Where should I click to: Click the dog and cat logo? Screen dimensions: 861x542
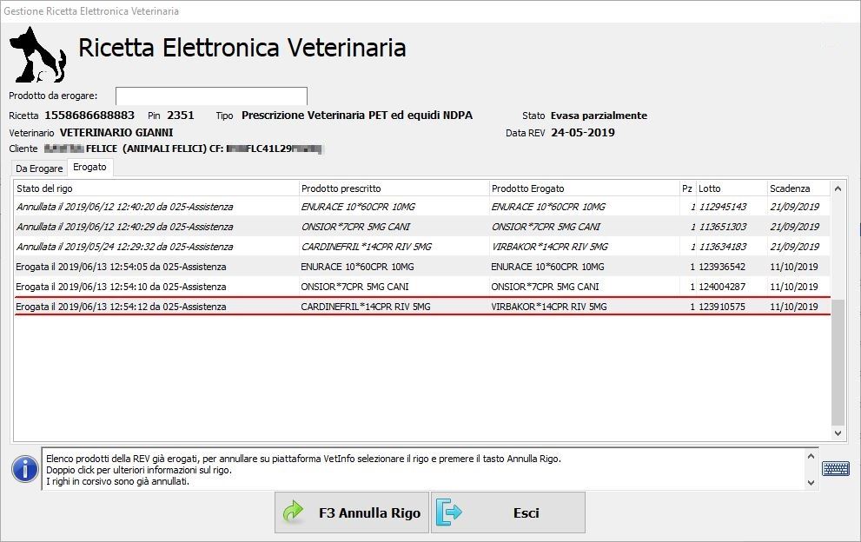pyautogui.click(x=37, y=55)
